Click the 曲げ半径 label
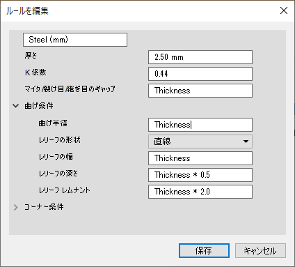The height and width of the screenshot is (267, 295). click(53, 123)
